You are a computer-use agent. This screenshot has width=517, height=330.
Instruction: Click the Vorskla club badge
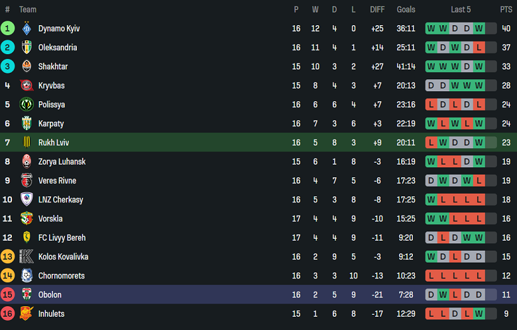27,219
